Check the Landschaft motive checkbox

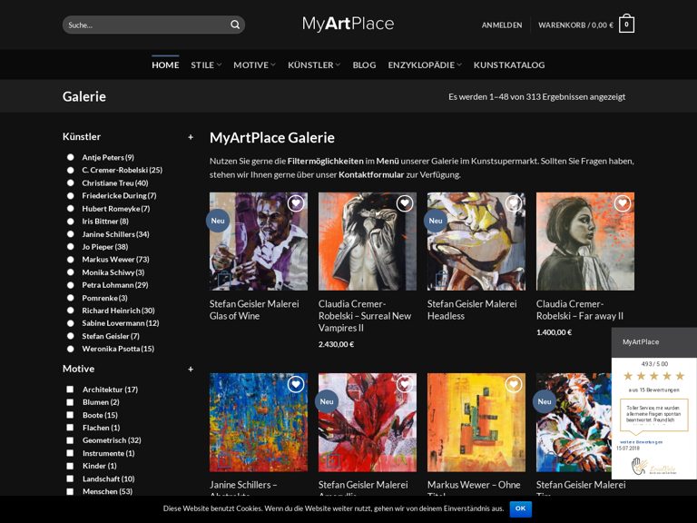click(70, 479)
